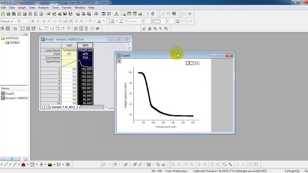Image resolution: width=308 pixels, height=173 pixels.
Task: Click Project Explorer horizontal scrollbar thumb
Action: coord(12,159)
